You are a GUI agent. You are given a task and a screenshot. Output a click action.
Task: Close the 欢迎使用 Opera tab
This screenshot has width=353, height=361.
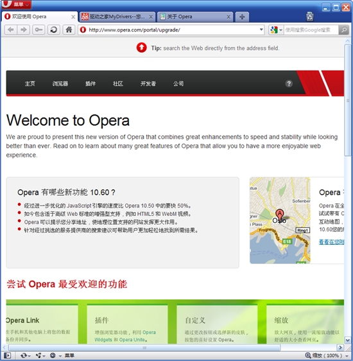pyautogui.click(x=73, y=17)
